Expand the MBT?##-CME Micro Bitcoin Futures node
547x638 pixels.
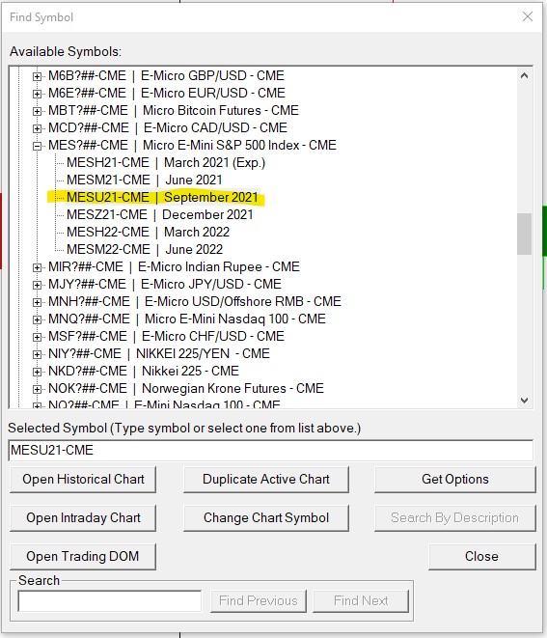coord(37,111)
